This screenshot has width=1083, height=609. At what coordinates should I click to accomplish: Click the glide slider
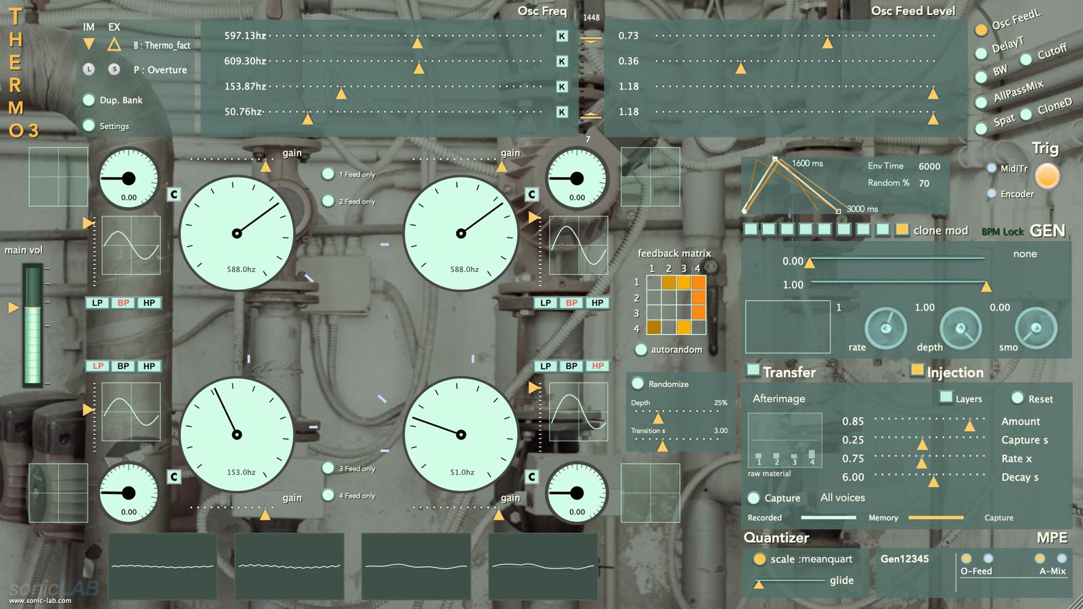tap(789, 581)
